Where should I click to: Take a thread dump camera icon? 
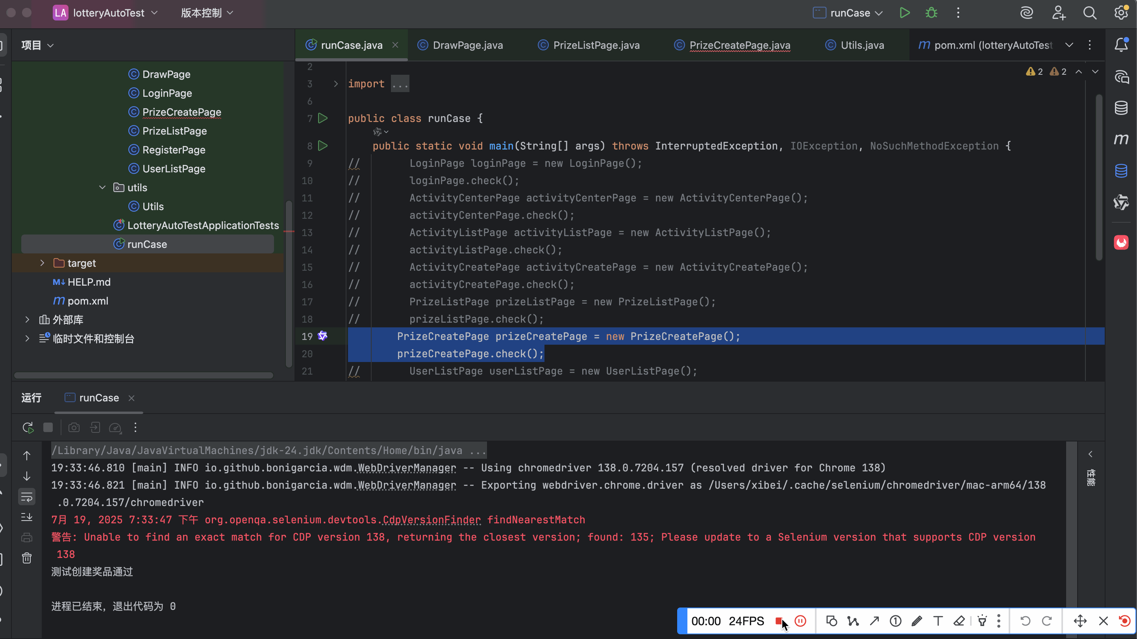pos(74,427)
